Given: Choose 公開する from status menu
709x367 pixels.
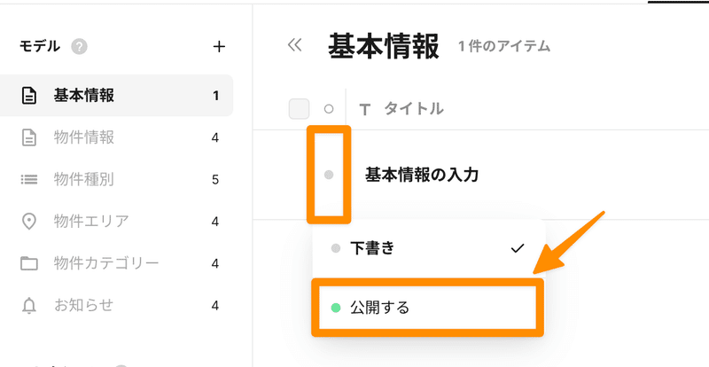Looking at the screenshot, I should click(x=428, y=308).
